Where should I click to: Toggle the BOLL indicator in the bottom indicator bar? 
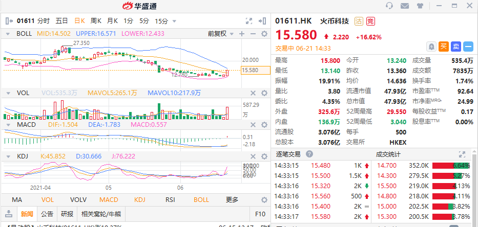[201, 200]
